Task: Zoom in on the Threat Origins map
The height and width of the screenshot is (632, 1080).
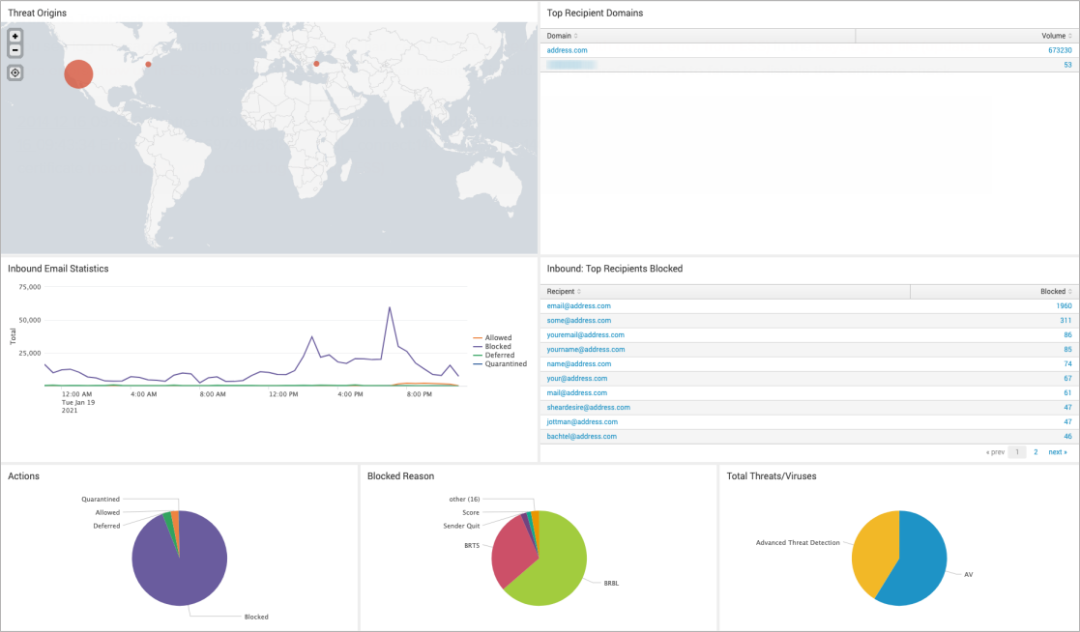Action: [15, 37]
